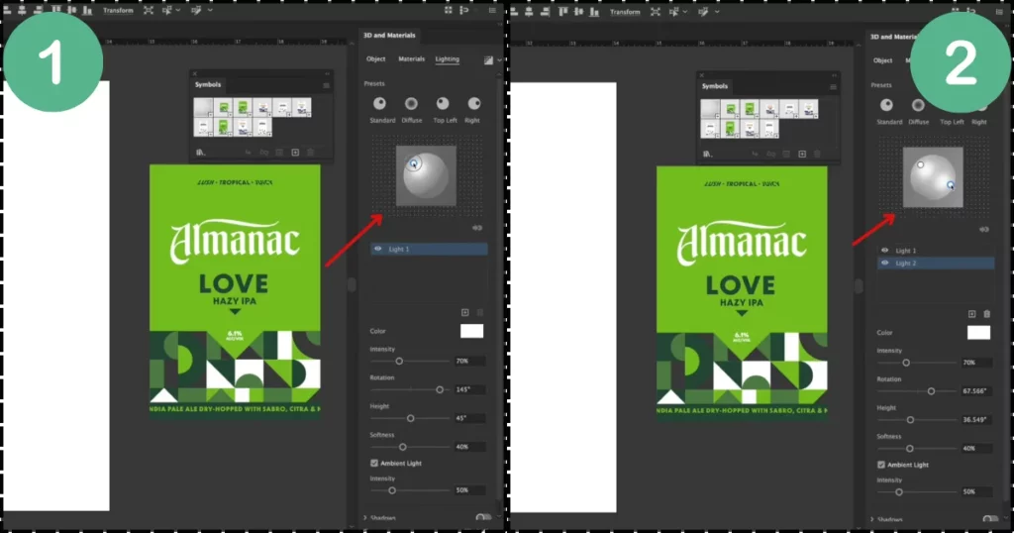Uncheck Ambient Light checkbox in screenshot 2
The image size is (1014, 533).
point(881,465)
